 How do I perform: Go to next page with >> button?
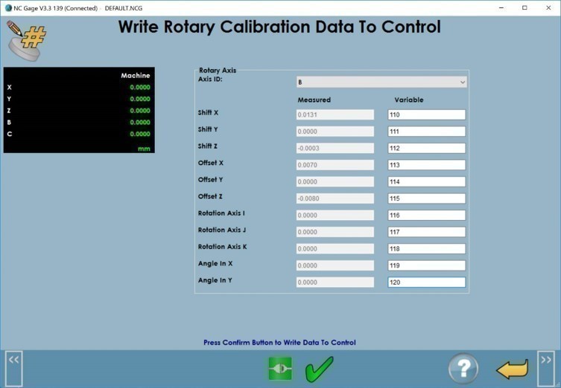tap(546, 369)
